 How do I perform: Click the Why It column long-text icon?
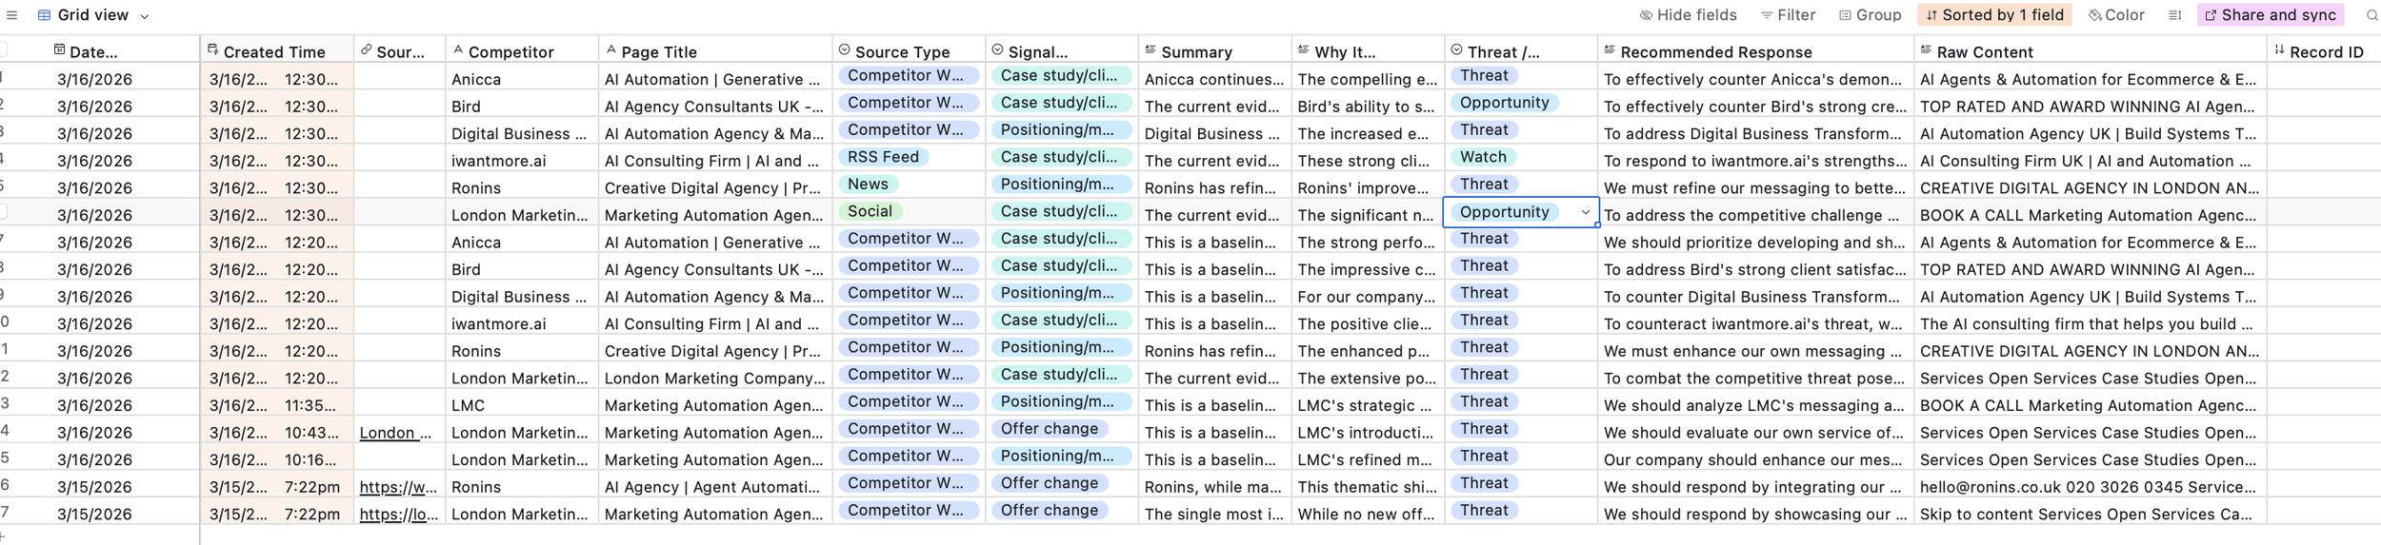(x=1304, y=49)
